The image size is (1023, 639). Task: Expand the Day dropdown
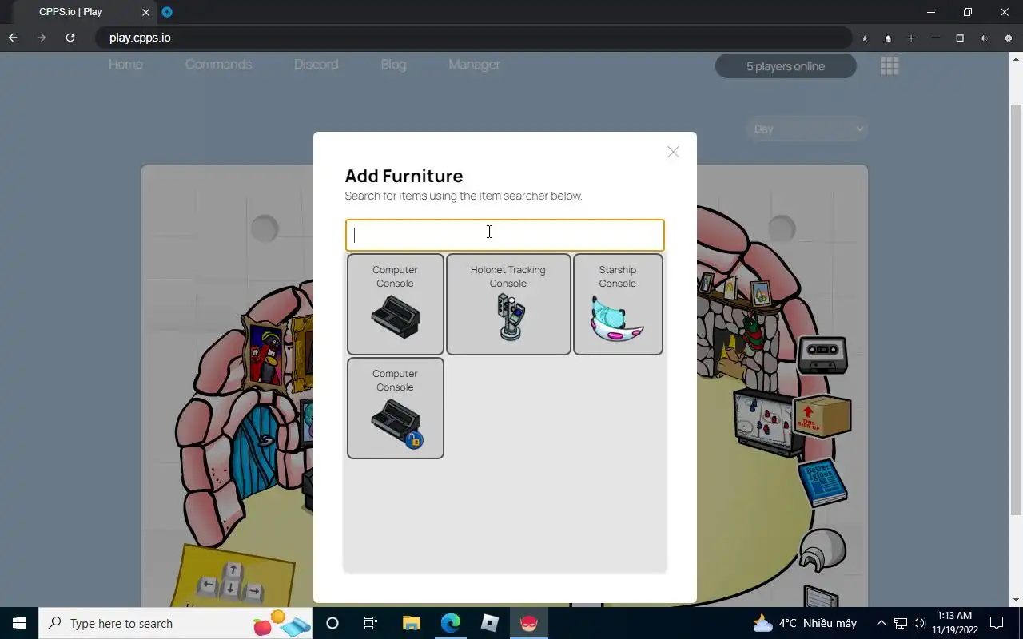808,129
